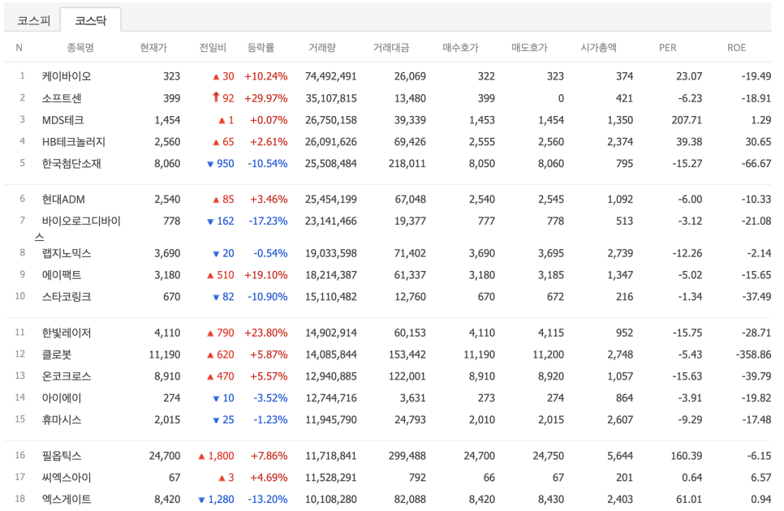Image resolution: width=784 pixels, height=511 pixels.
Task: Click 에이팩트's +19.10% change rate
Action: pos(266,275)
